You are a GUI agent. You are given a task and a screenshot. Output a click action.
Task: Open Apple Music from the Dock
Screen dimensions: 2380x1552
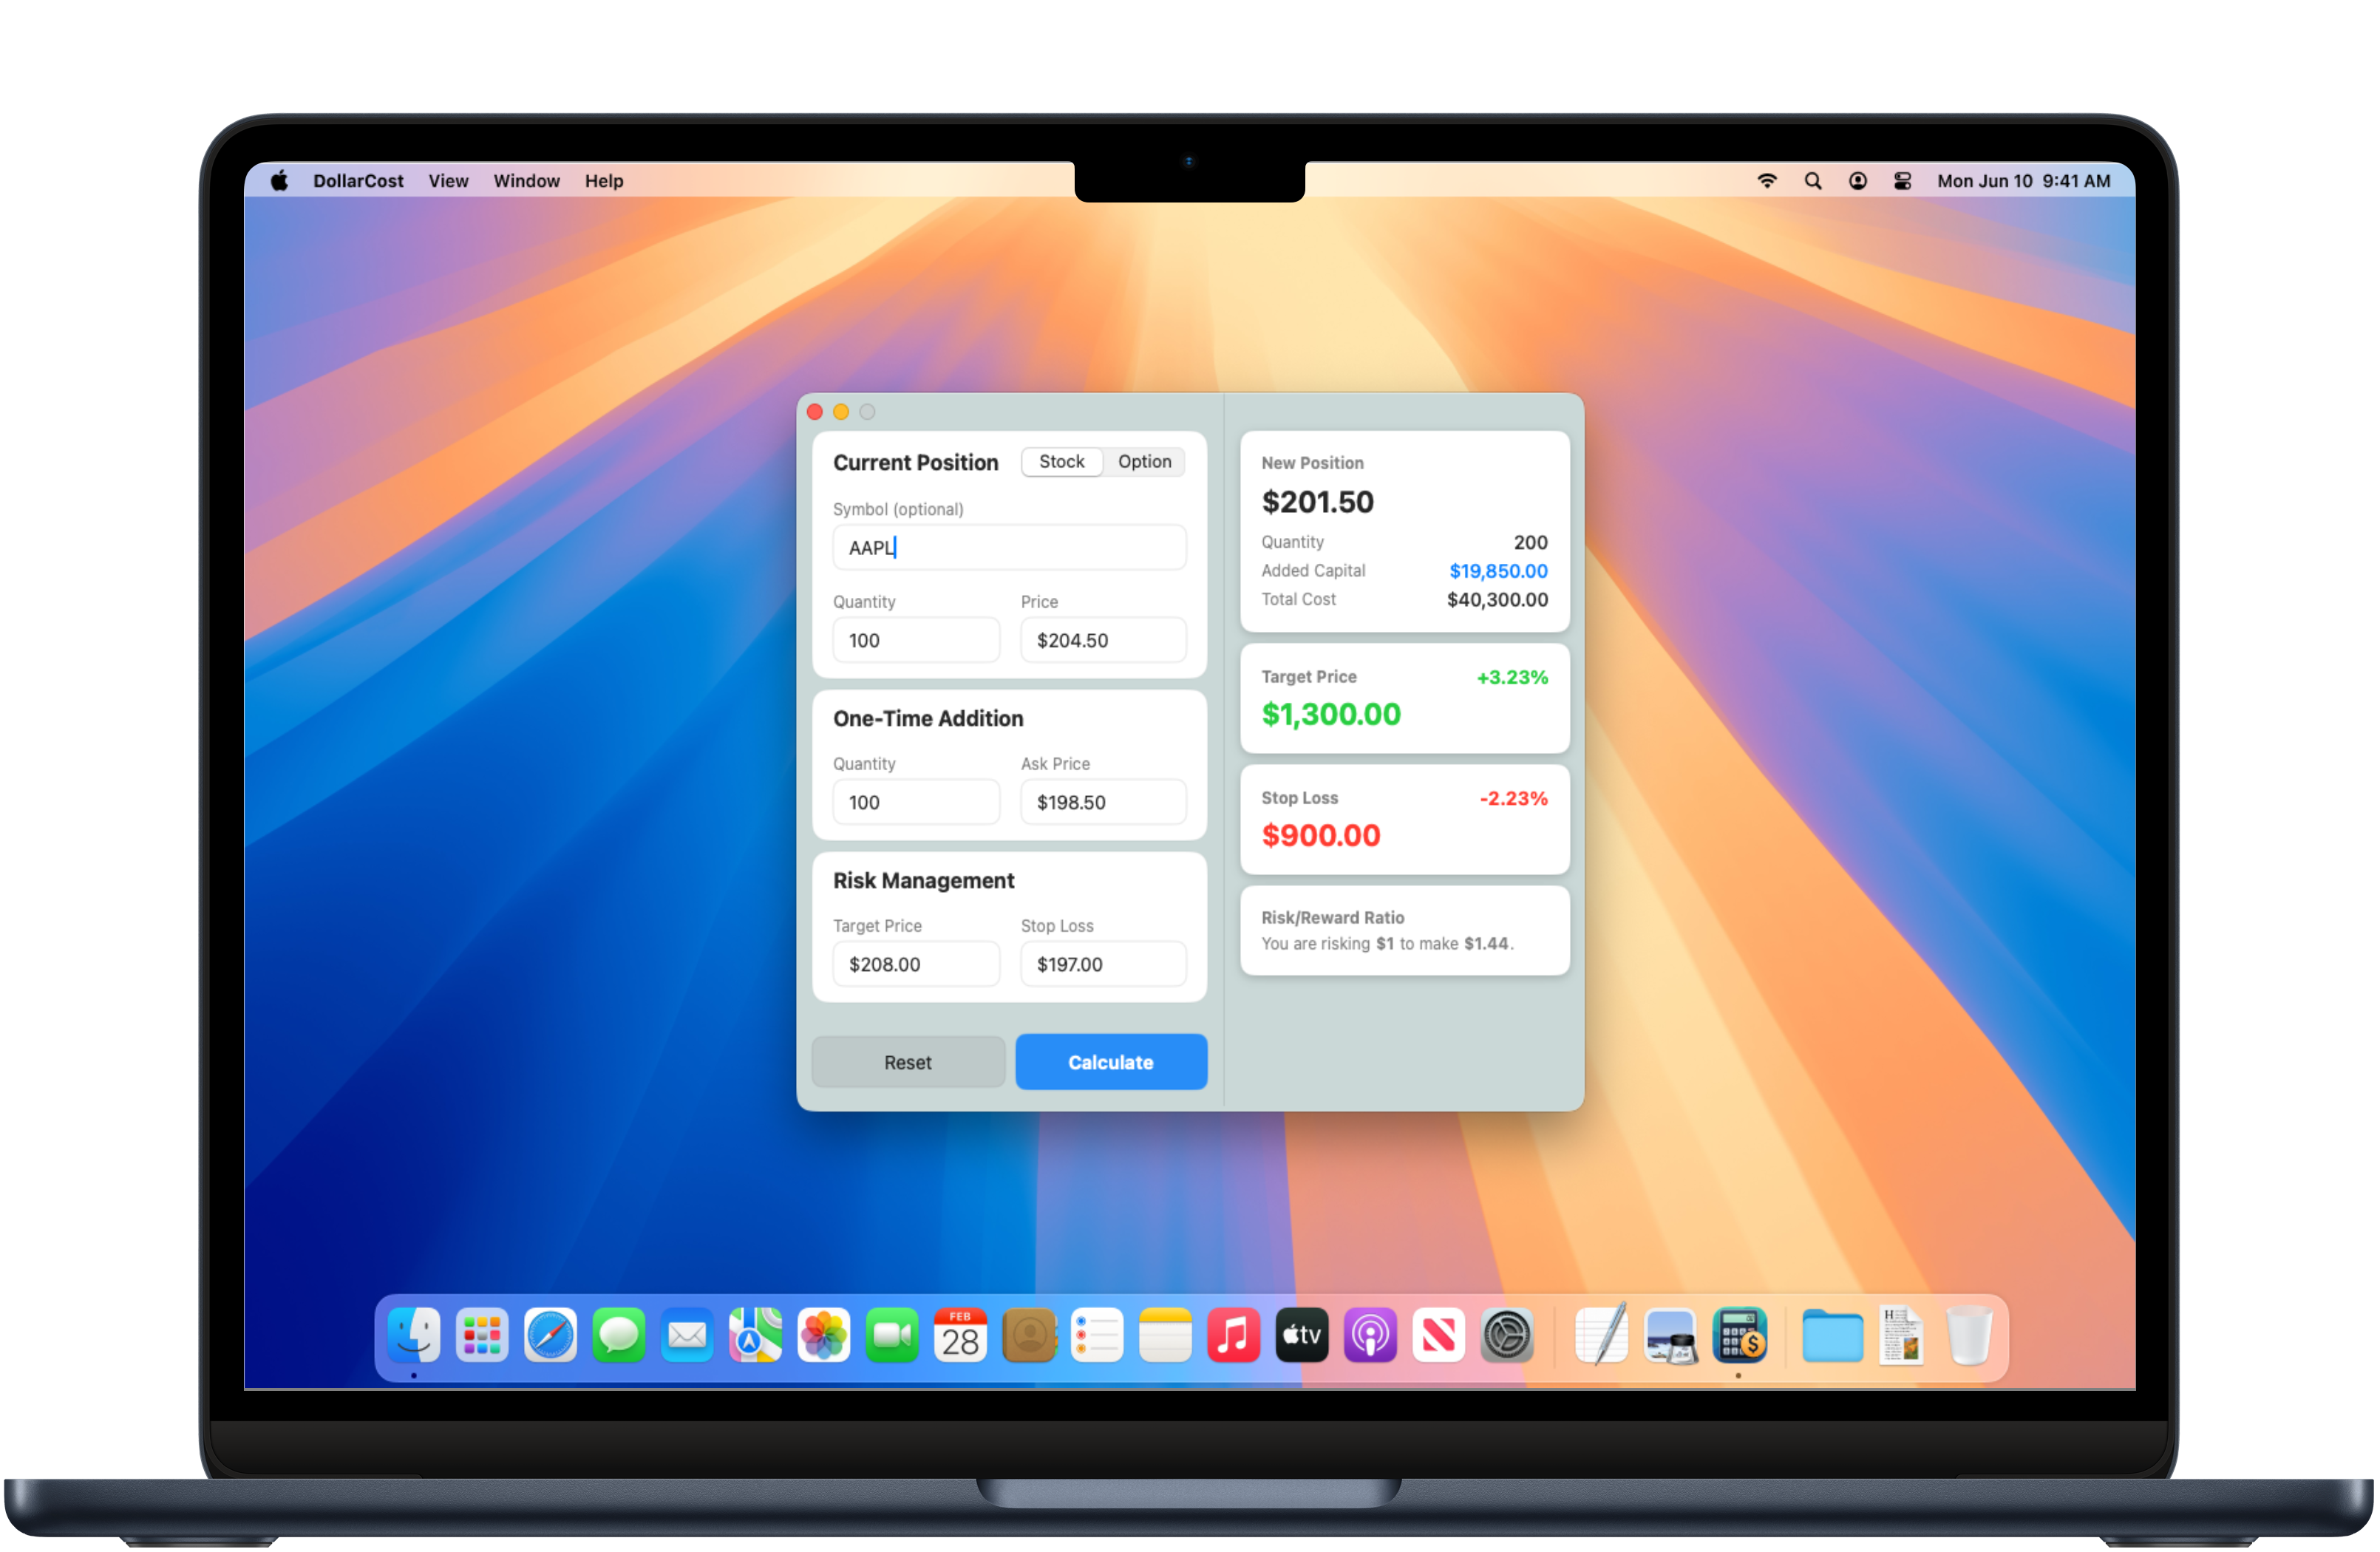point(1233,1335)
